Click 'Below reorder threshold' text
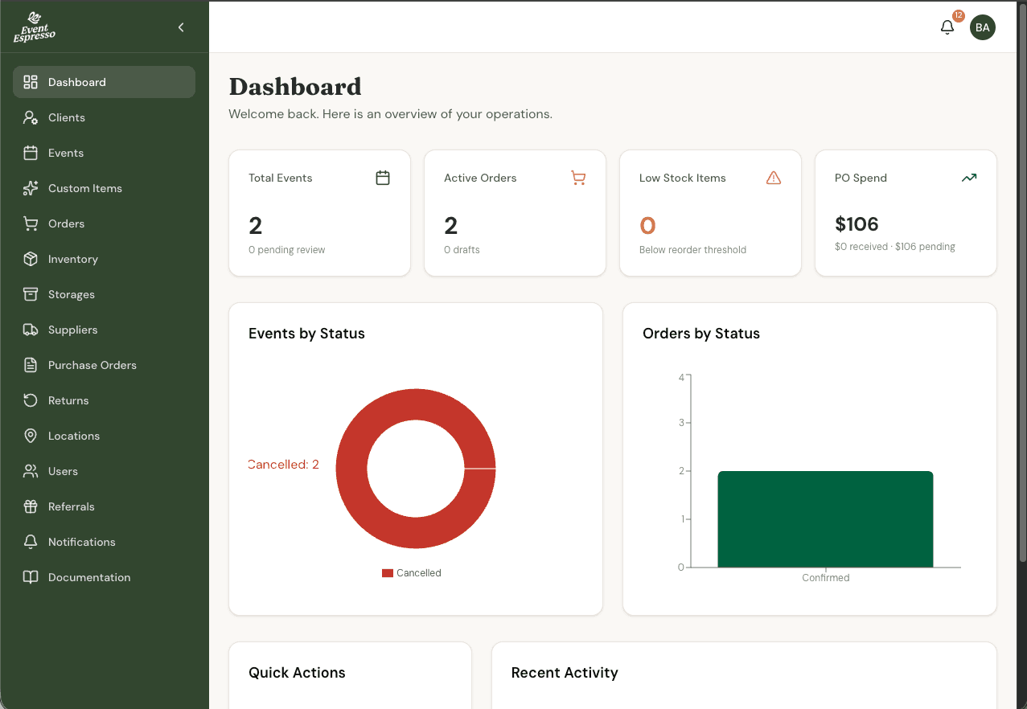The image size is (1027, 709). click(x=692, y=250)
